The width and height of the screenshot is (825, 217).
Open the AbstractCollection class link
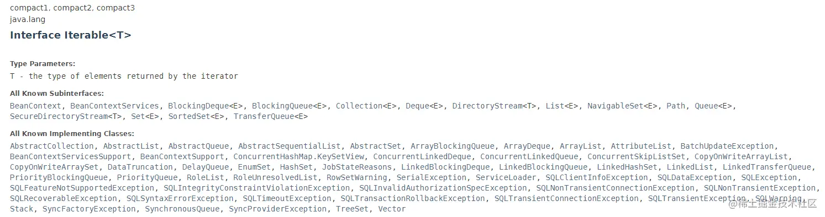pos(52,146)
